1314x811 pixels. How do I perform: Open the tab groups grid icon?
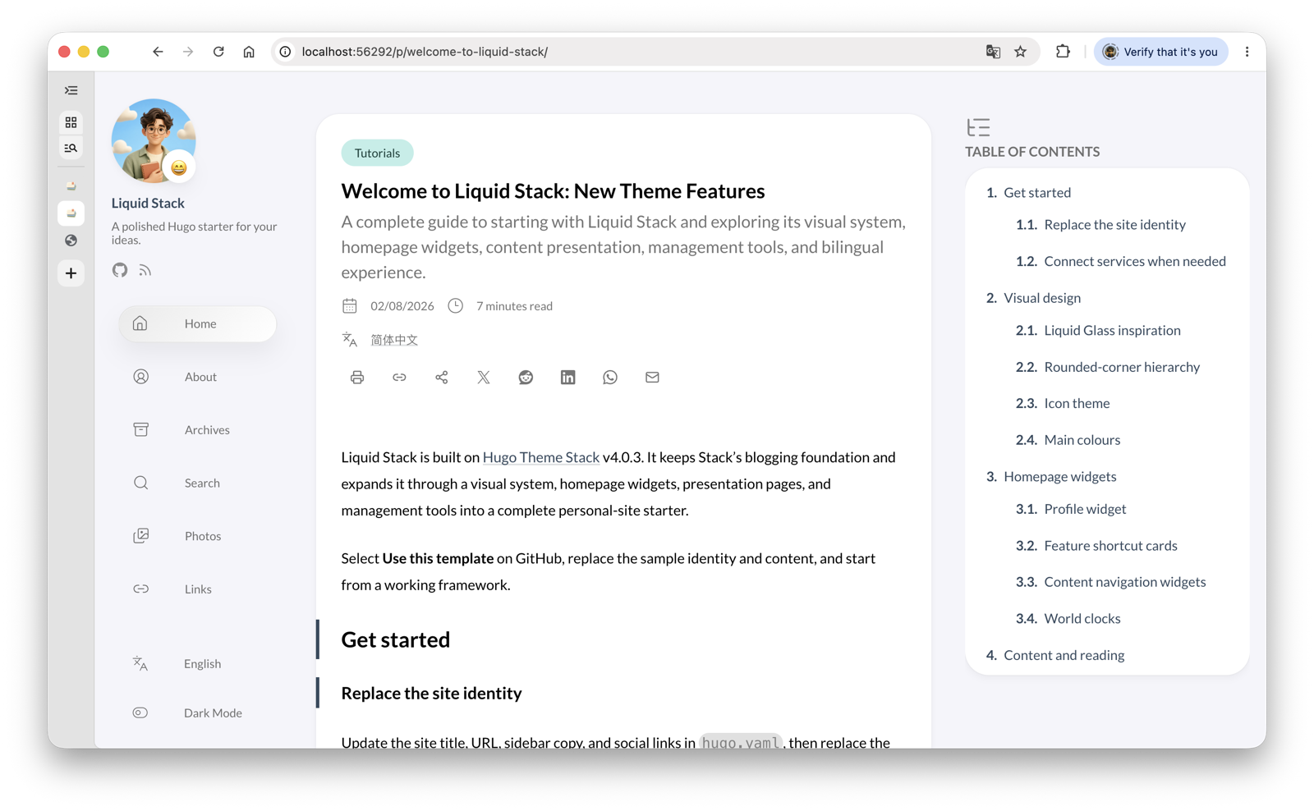(71, 122)
